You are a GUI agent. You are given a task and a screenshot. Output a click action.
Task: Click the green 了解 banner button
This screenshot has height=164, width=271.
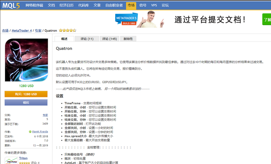[x=267, y=19]
